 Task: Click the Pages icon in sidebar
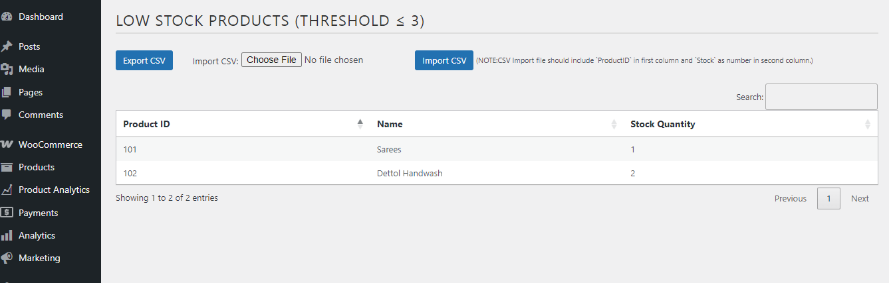coord(7,92)
